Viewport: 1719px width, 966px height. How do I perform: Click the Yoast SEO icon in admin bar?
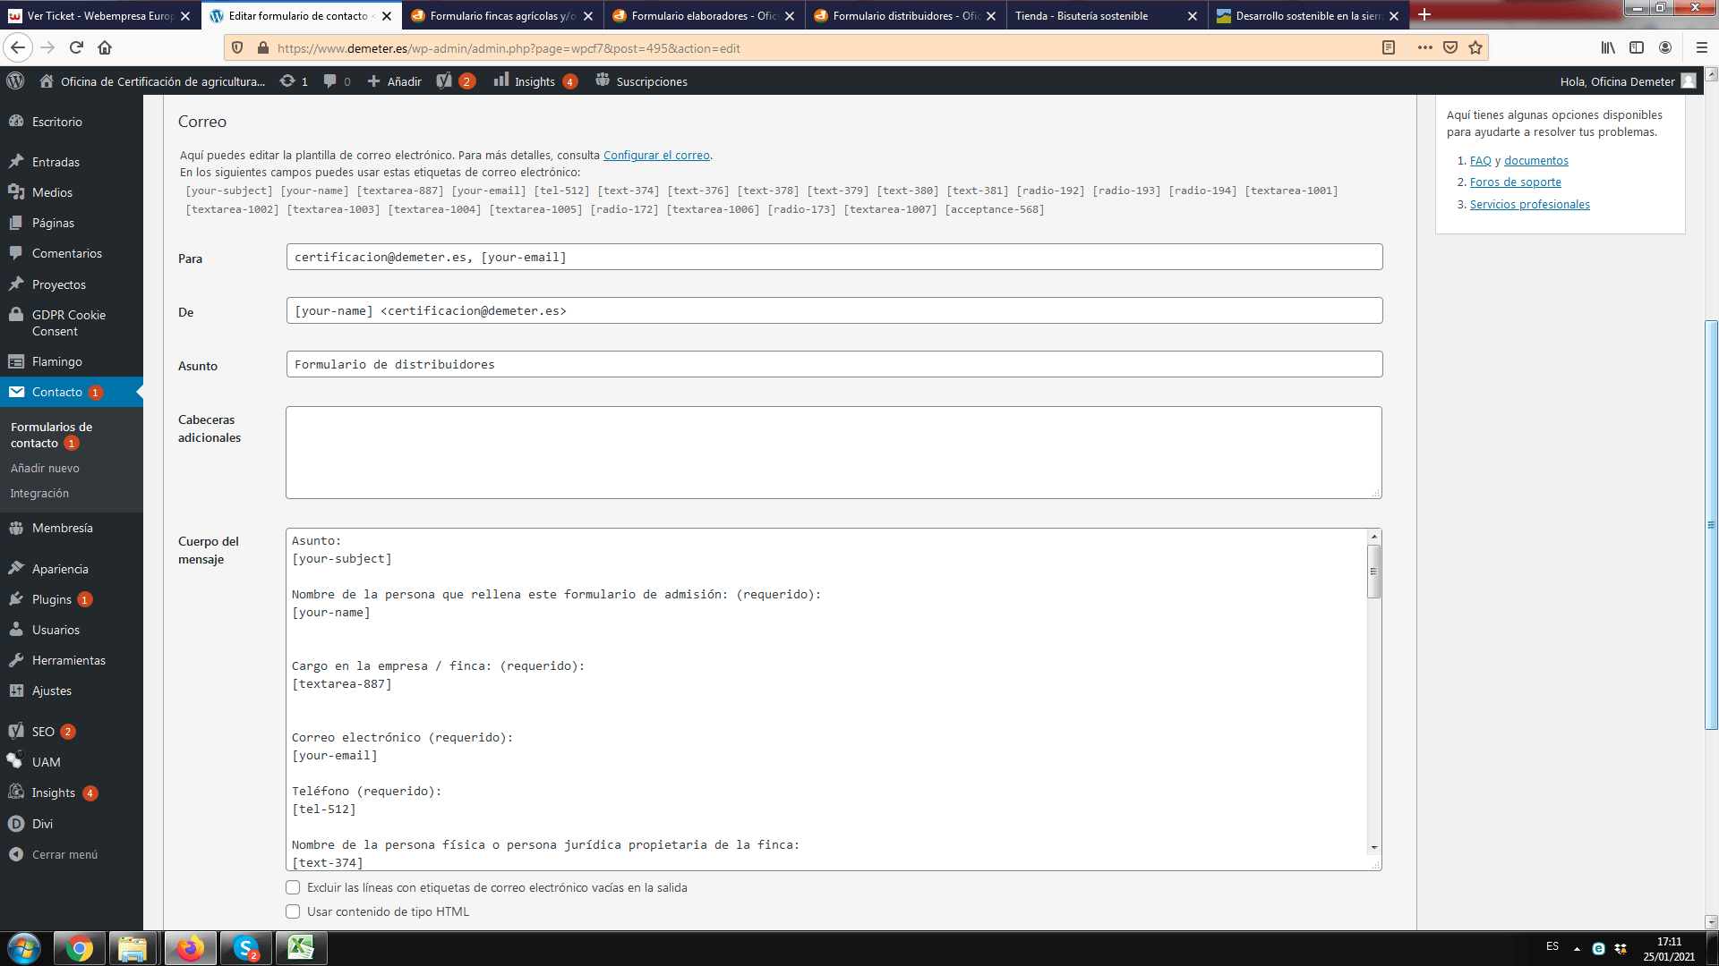[444, 81]
